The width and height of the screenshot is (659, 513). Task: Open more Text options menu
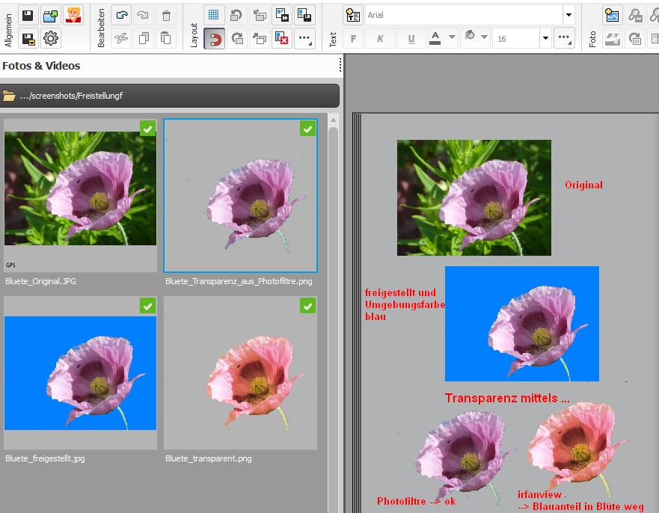tap(565, 39)
